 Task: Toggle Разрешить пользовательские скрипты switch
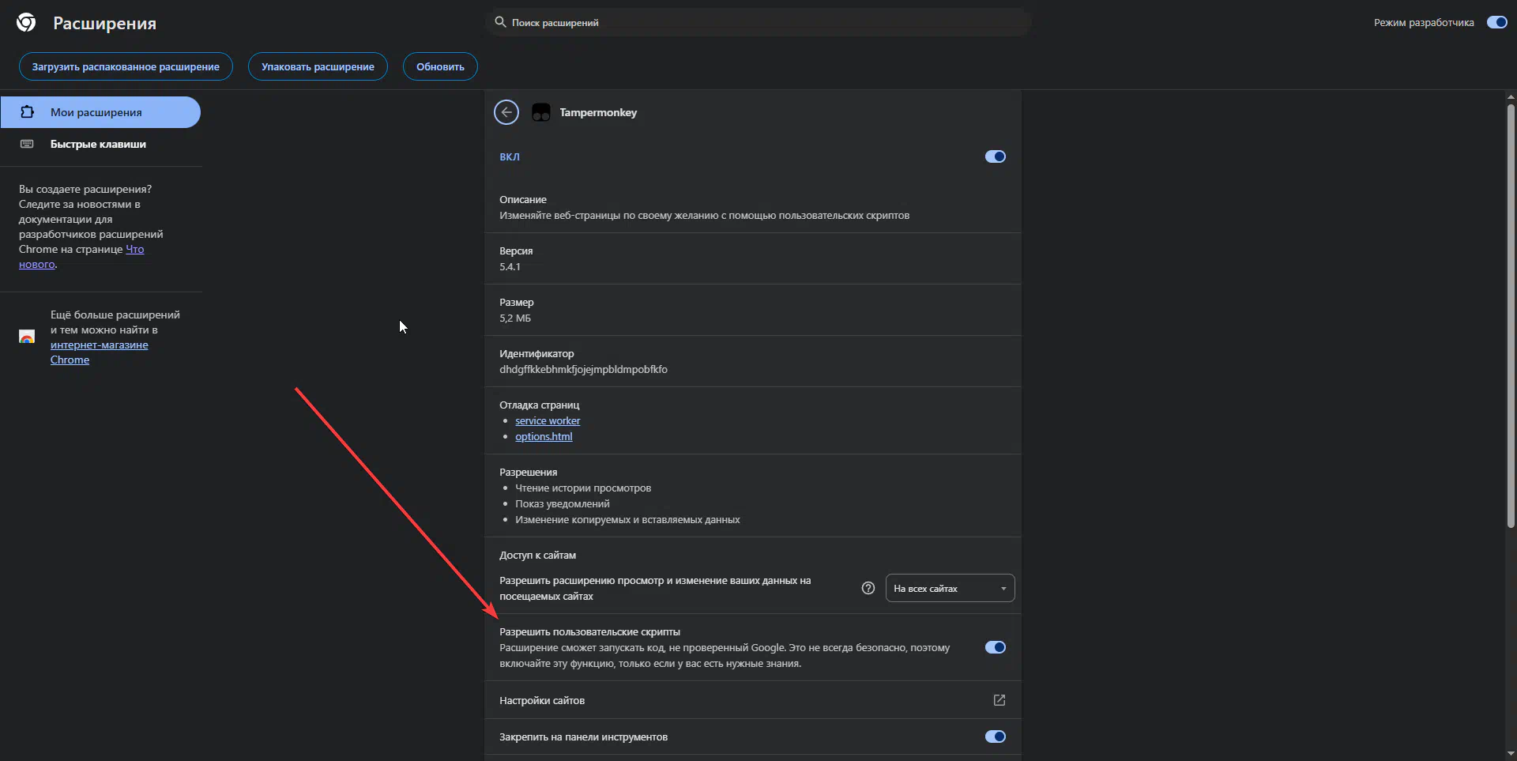coord(995,647)
